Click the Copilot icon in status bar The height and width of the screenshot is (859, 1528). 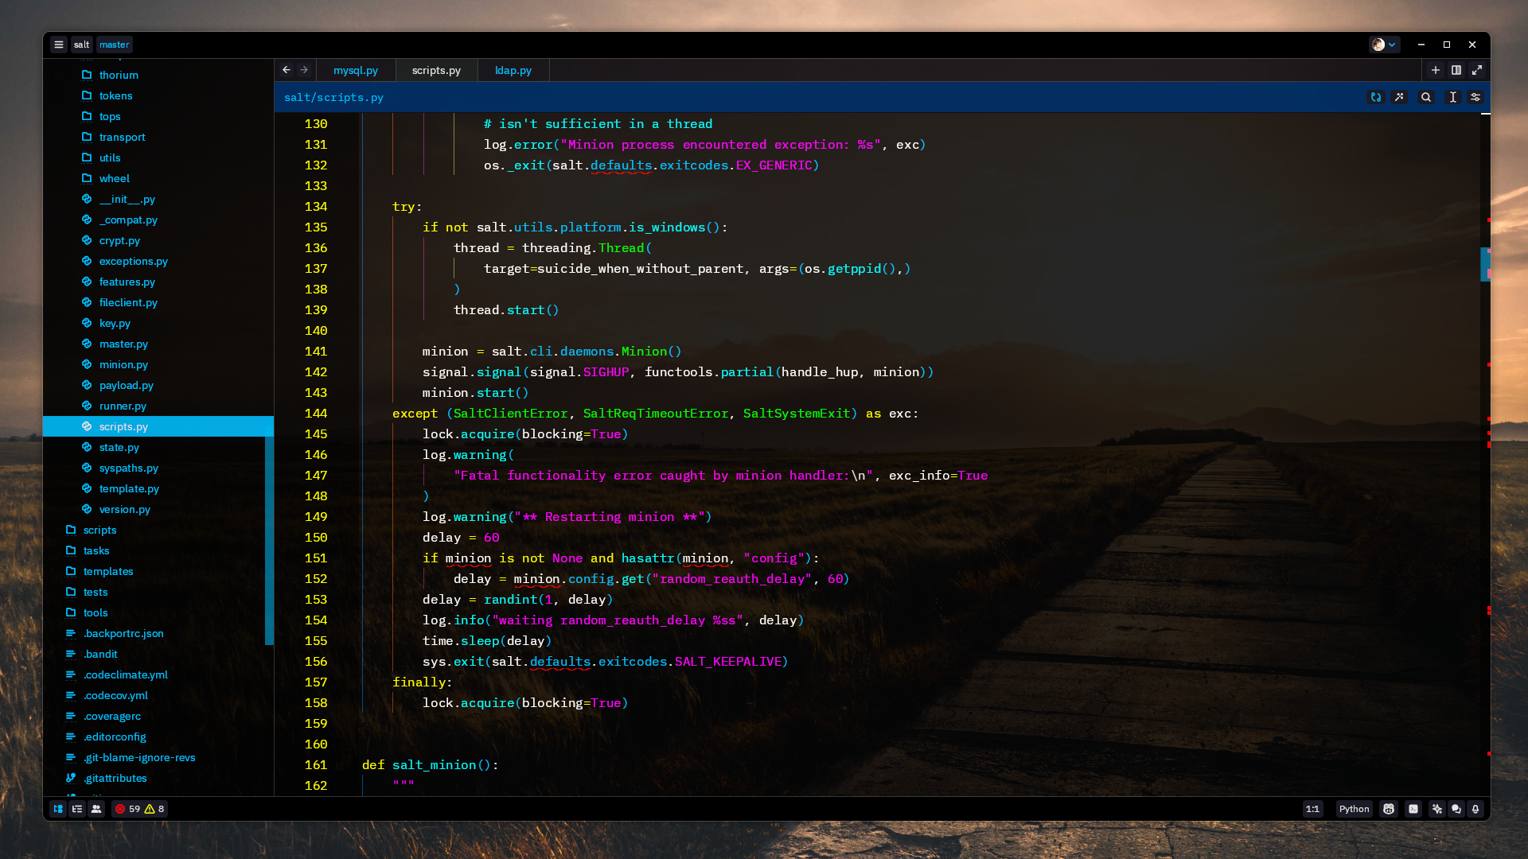[1389, 809]
